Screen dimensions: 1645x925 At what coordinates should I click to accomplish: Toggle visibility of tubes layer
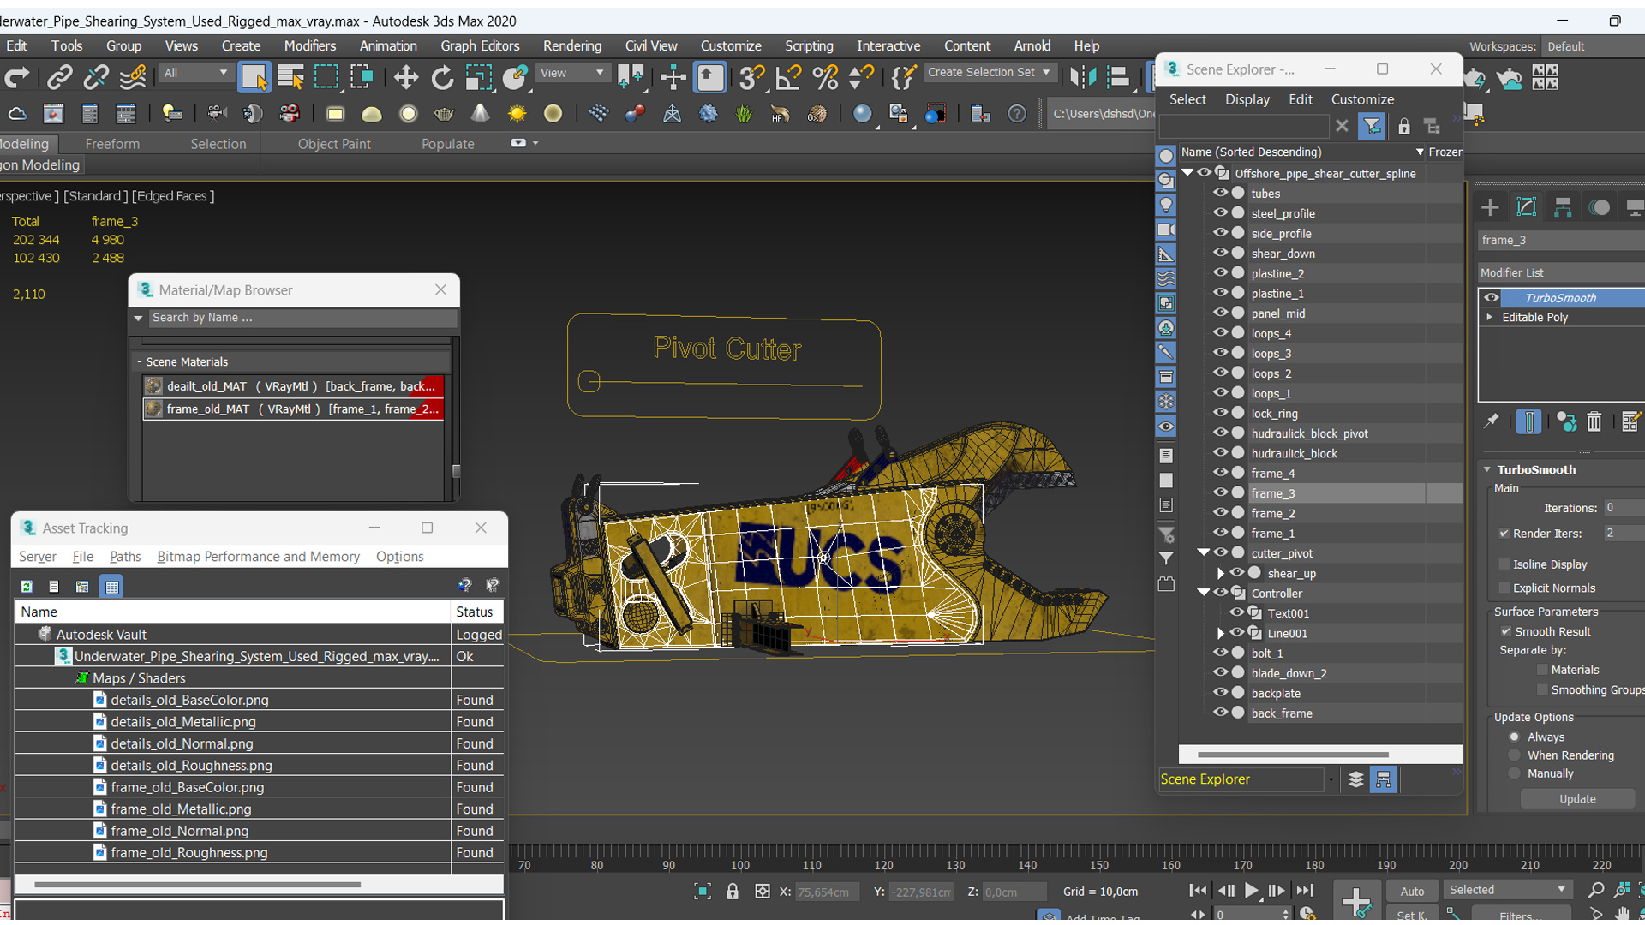(x=1220, y=193)
